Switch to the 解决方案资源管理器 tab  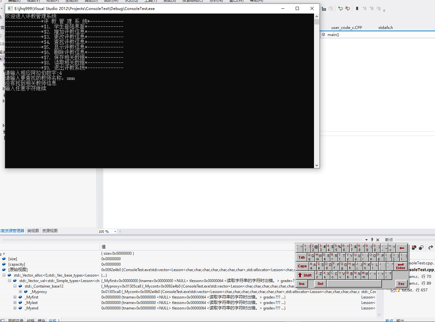click(x=12, y=231)
